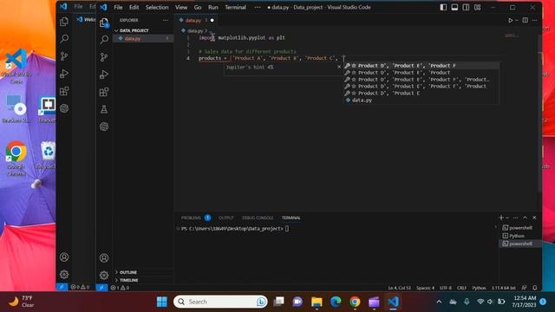Screen dimensions: 555x312
Task: Open Run and Debug icon in background window
Action: point(64,74)
